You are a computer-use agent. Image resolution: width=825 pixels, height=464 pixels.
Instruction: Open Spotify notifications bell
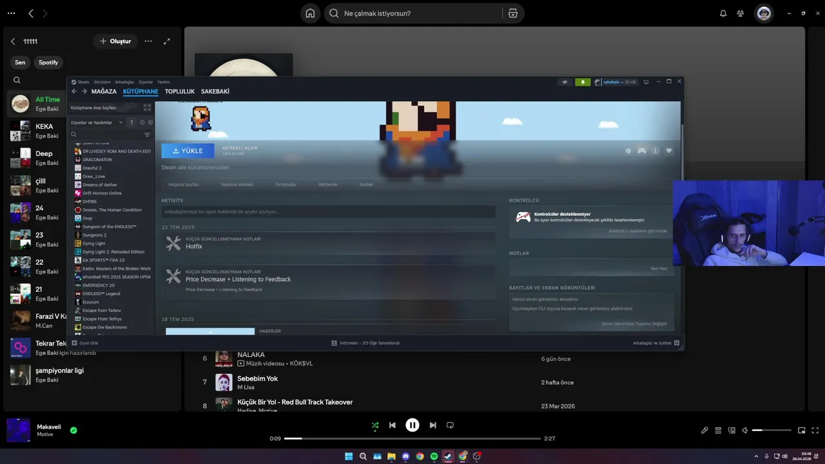click(723, 14)
